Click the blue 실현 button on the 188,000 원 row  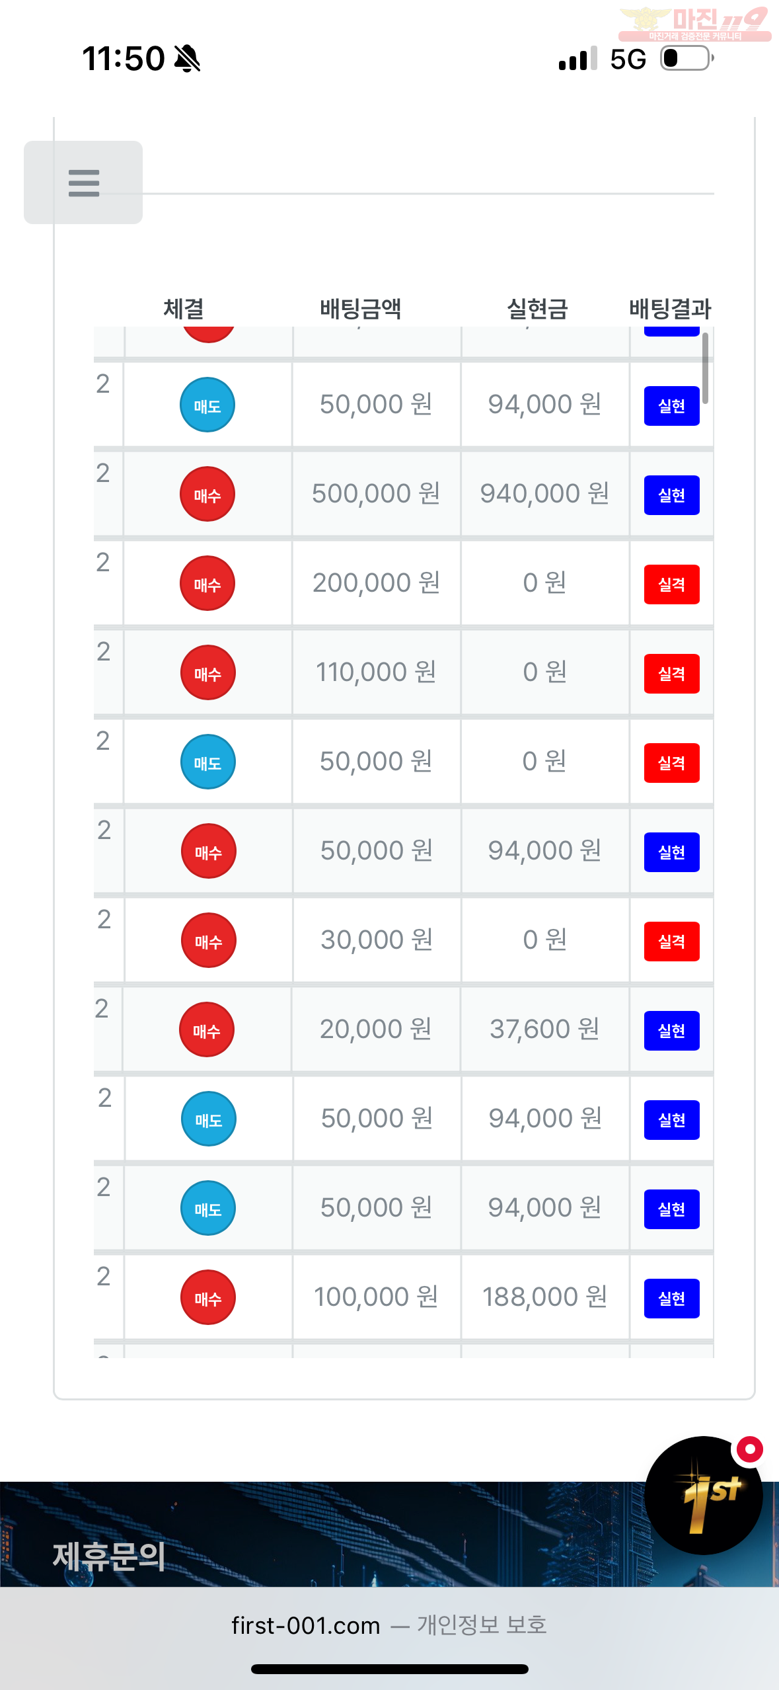672,1299
